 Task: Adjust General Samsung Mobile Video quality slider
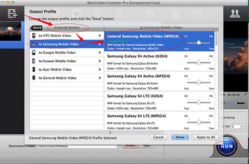[x=199, y=42]
